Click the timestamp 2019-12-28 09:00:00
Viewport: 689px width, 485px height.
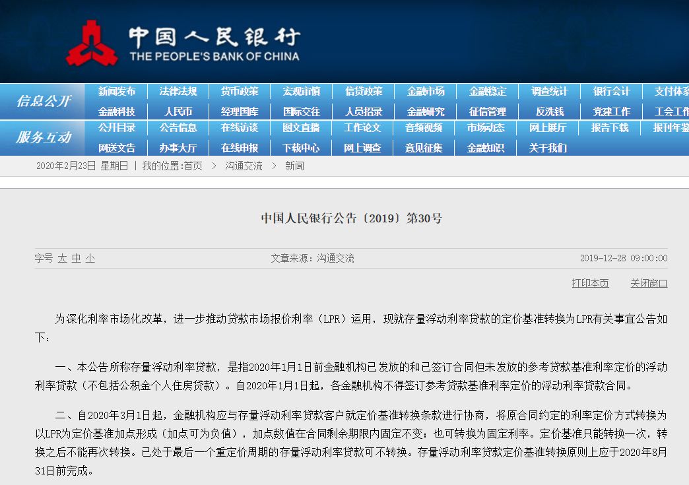624,258
